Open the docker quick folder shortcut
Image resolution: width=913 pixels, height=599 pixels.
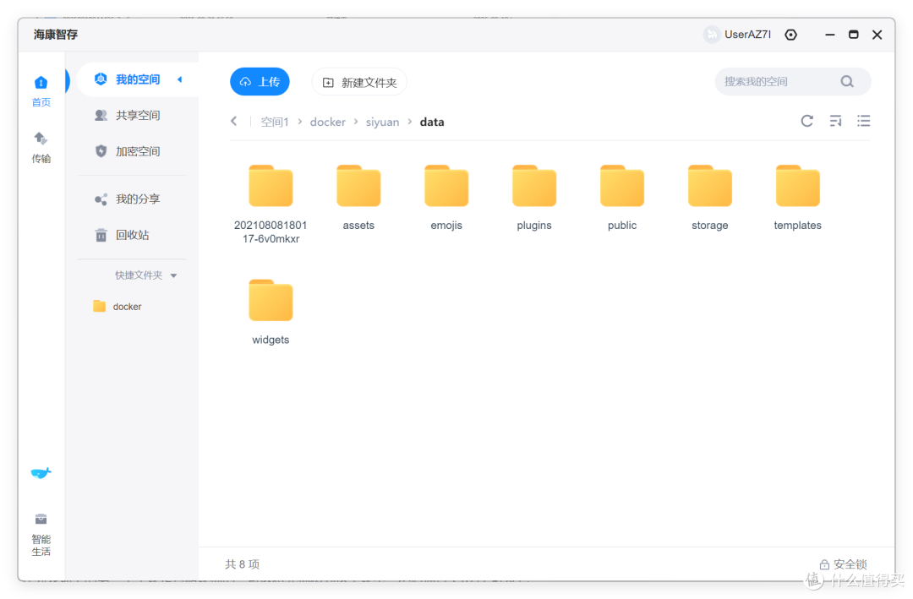tap(118, 306)
